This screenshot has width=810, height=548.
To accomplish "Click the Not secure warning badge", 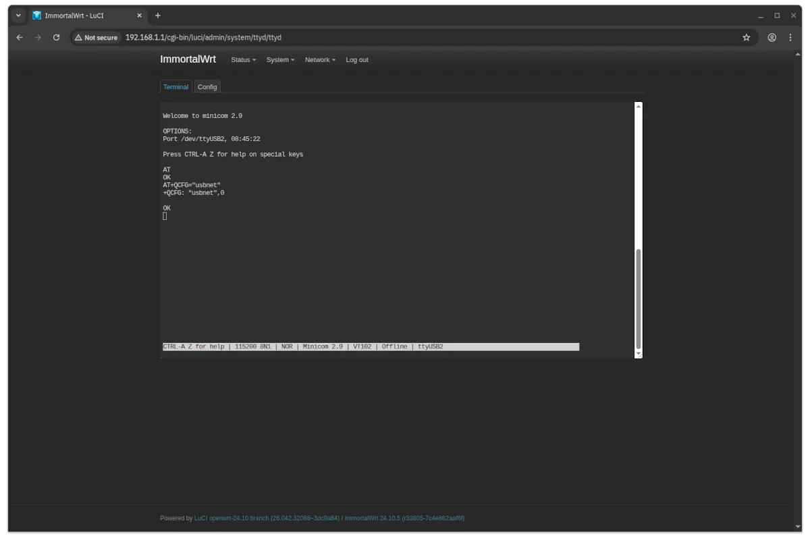I will (x=96, y=38).
